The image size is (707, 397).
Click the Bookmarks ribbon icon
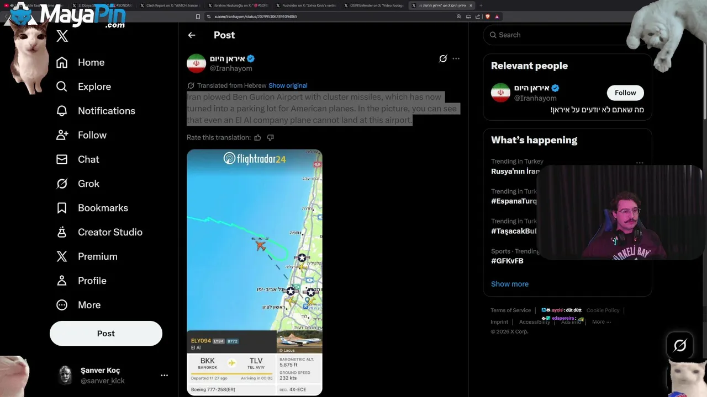click(62, 208)
